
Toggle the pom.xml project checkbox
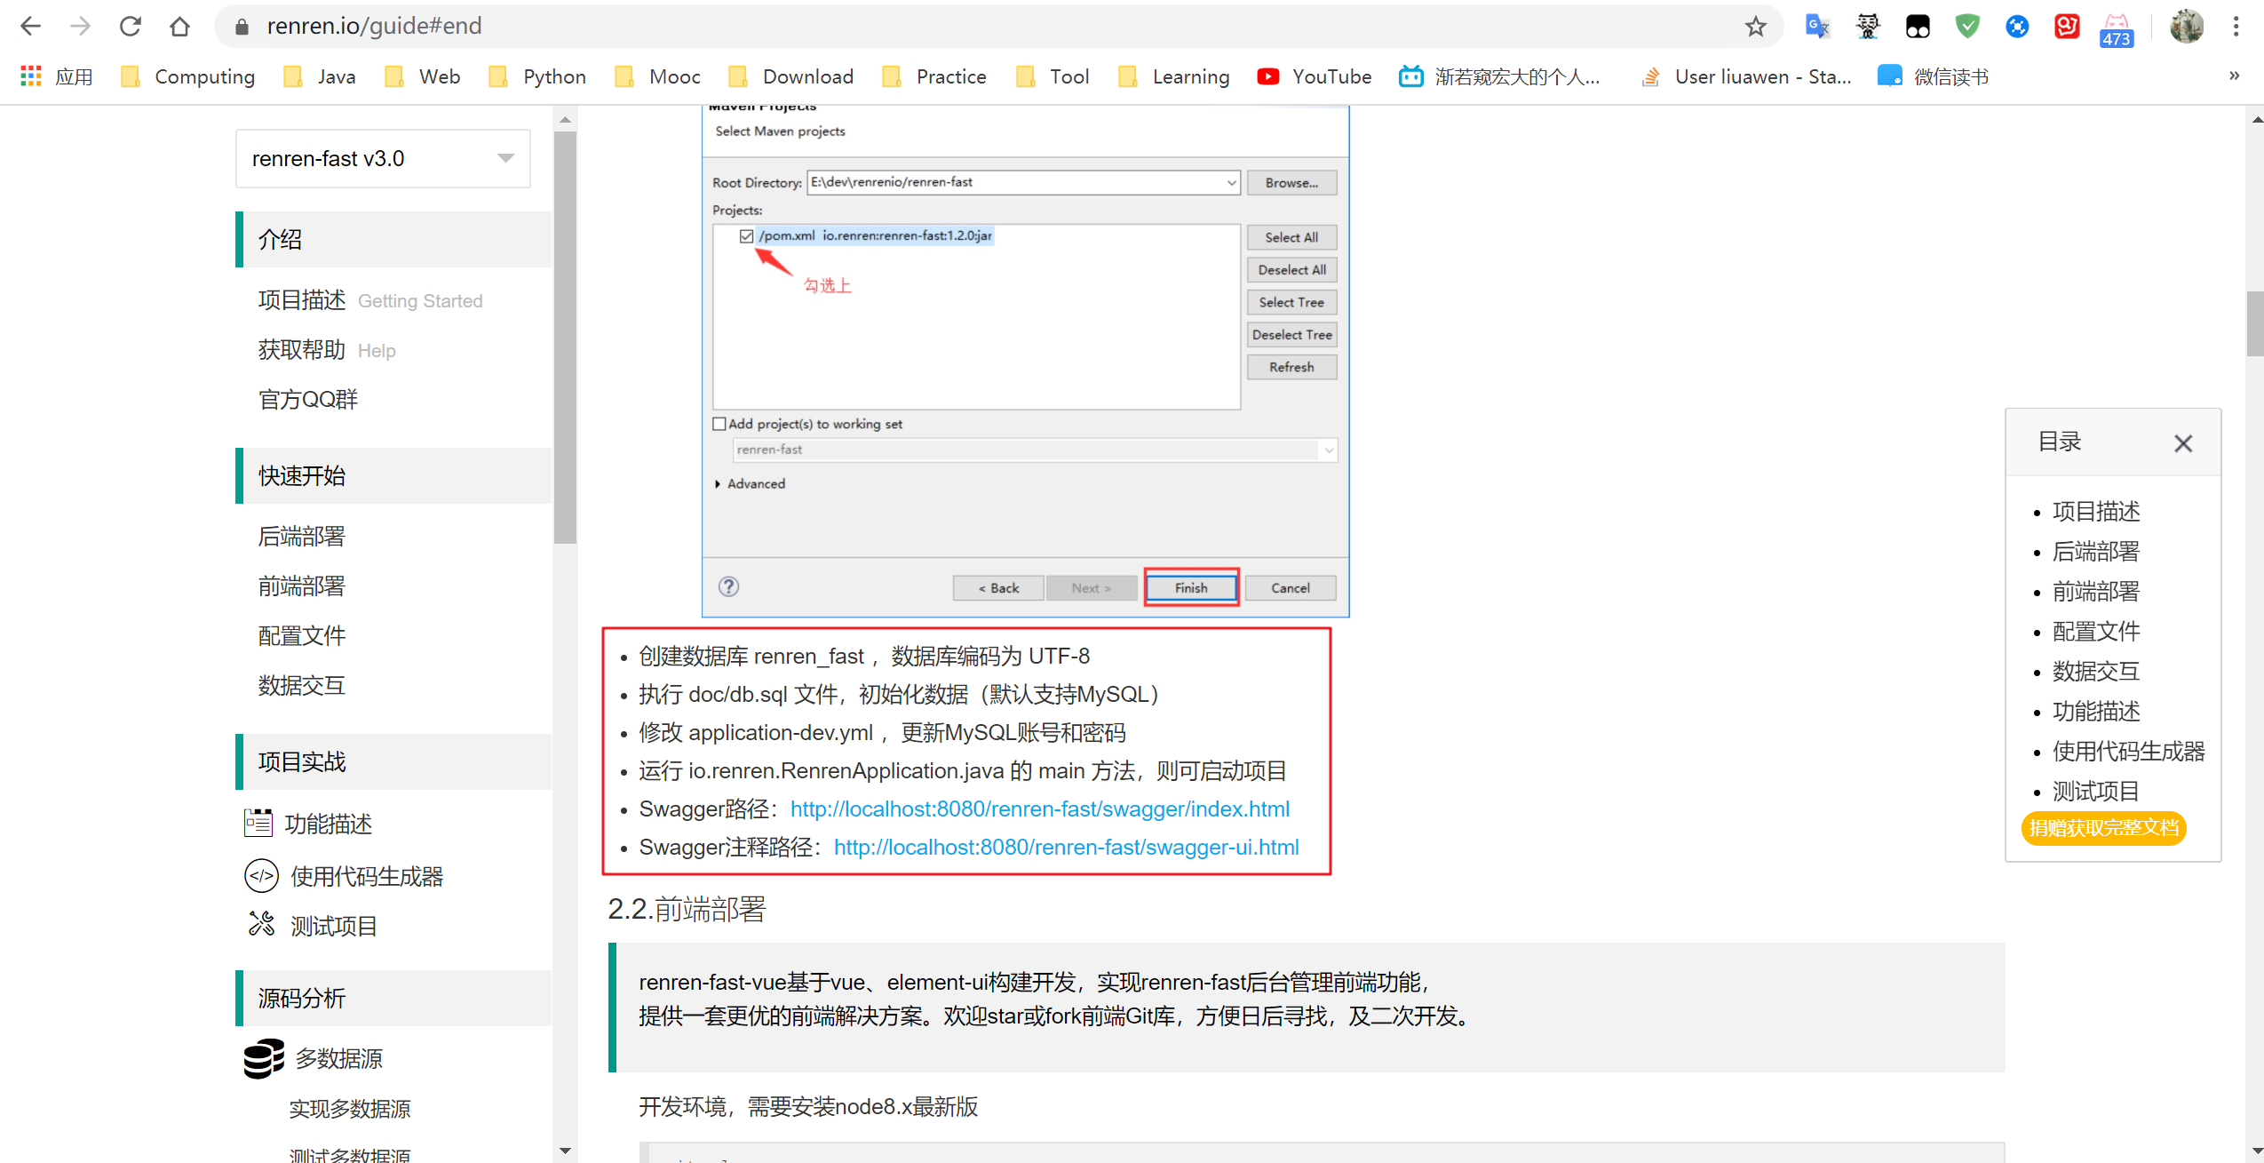click(746, 235)
